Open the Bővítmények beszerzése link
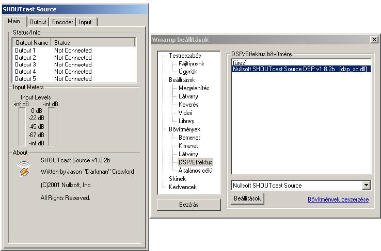Screen dimensions: 381x251 [338, 199]
